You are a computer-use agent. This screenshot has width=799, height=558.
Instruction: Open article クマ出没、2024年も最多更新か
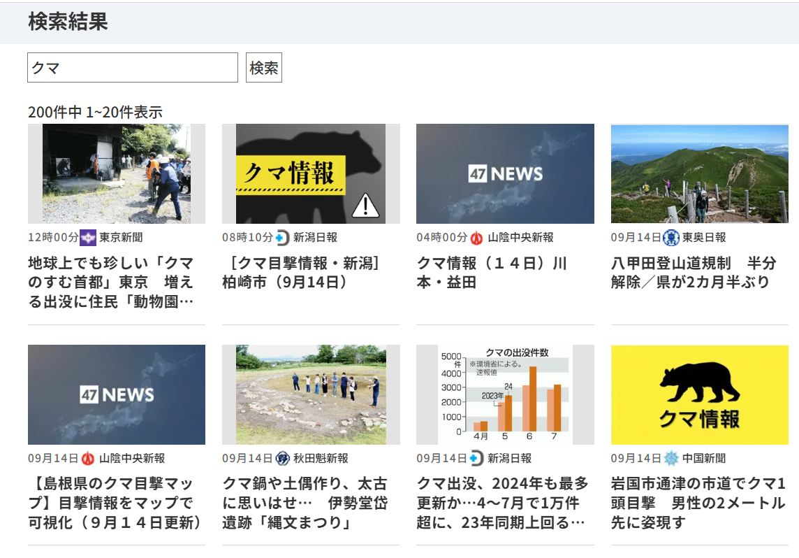point(502,503)
